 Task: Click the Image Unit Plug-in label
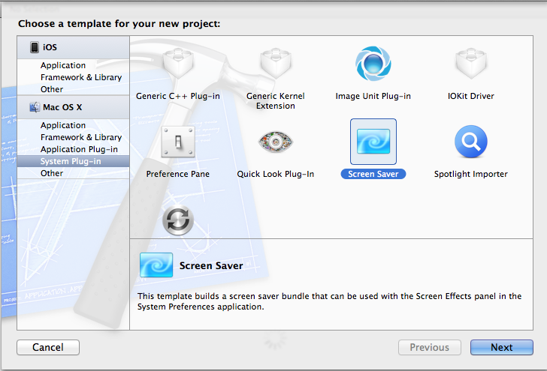[373, 96]
